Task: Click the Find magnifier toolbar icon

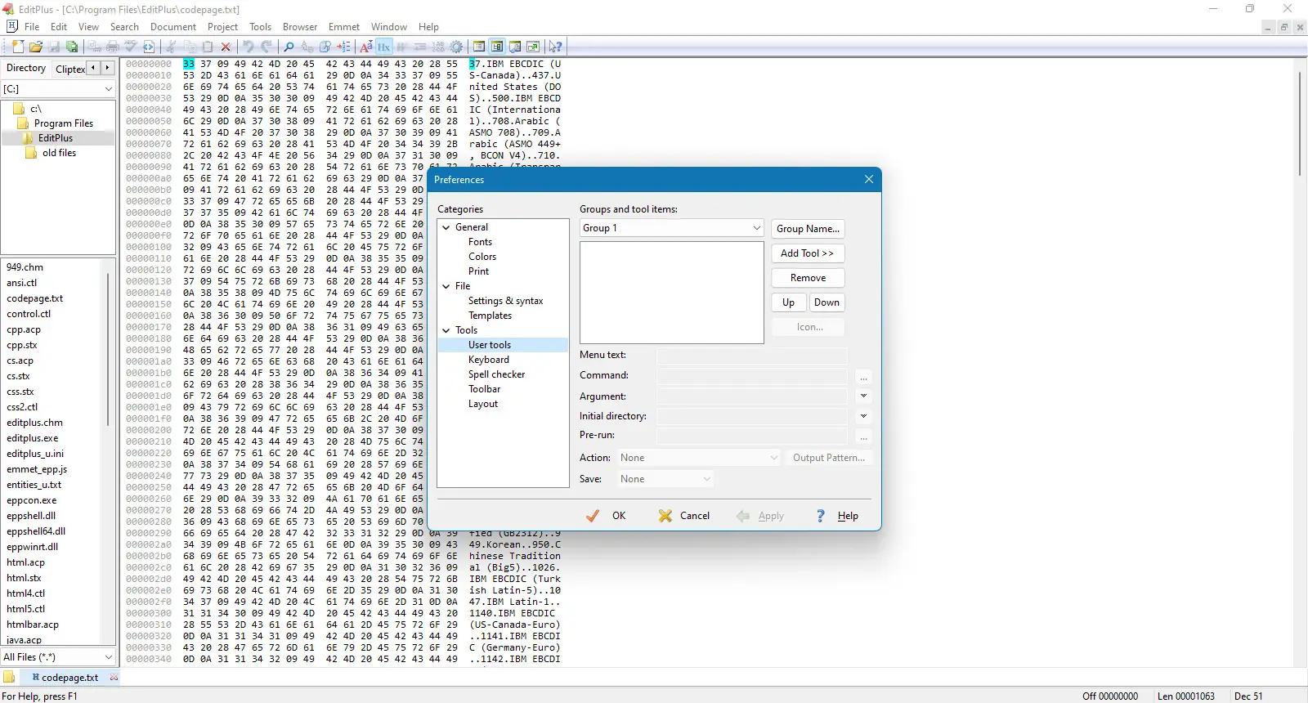Action: click(x=289, y=47)
